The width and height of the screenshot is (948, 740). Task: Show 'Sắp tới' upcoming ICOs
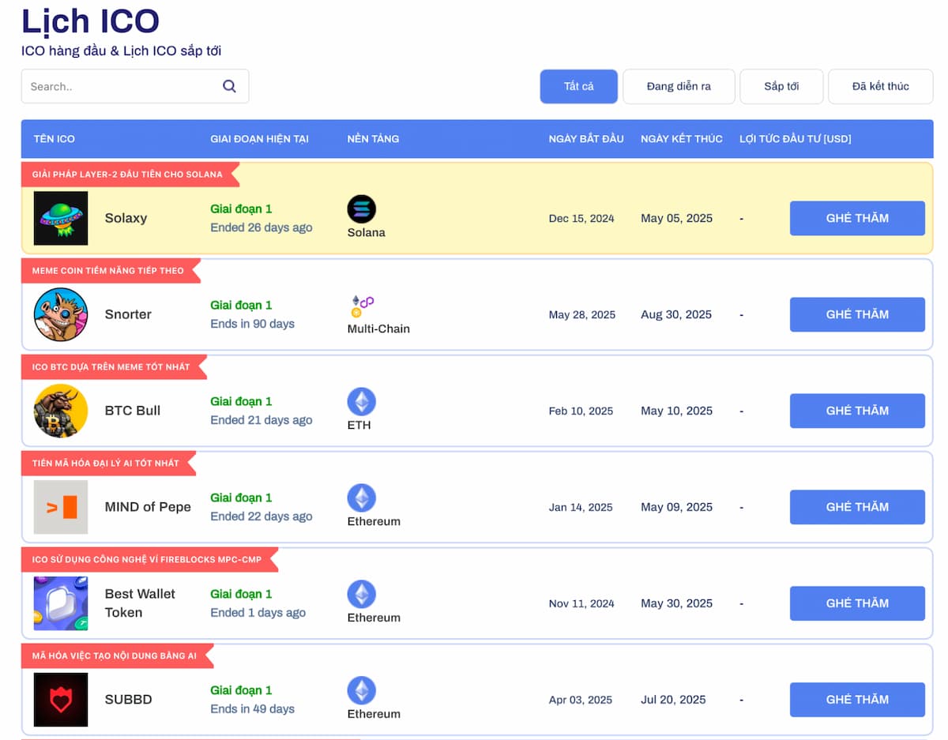781,86
